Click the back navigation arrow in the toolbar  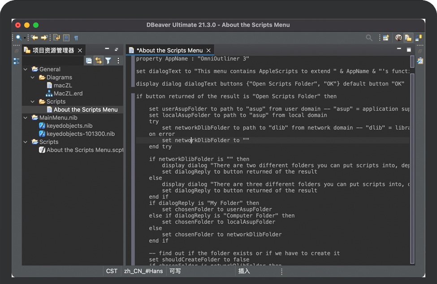pos(34,38)
